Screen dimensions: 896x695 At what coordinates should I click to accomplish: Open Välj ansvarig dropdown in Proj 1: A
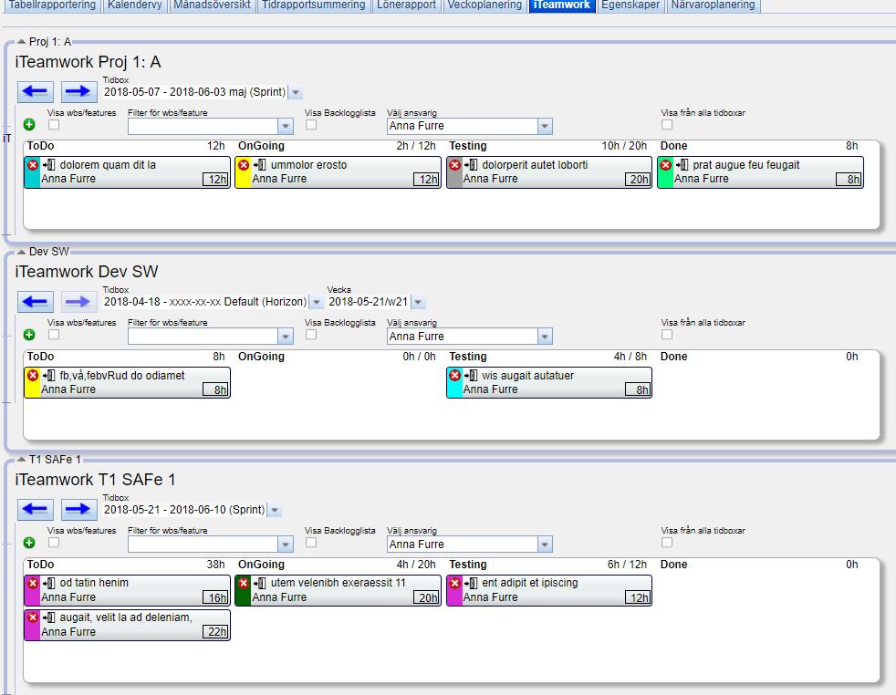pyautogui.click(x=545, y=126)
